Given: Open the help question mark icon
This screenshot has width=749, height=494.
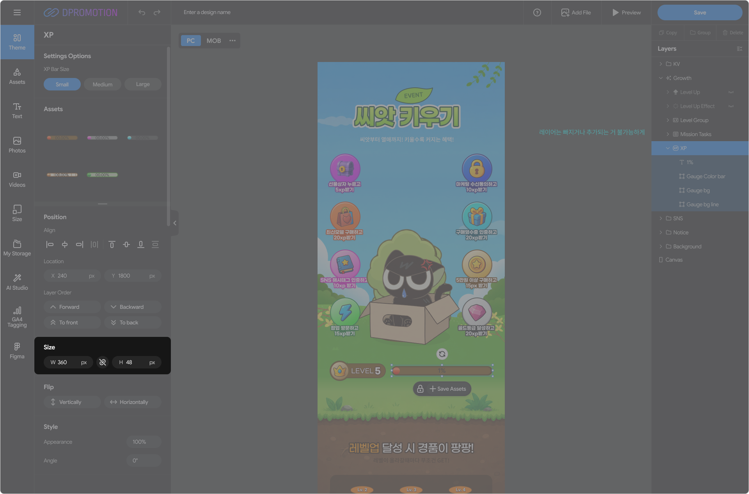Looking at the screenshot, I should point(537,12).
